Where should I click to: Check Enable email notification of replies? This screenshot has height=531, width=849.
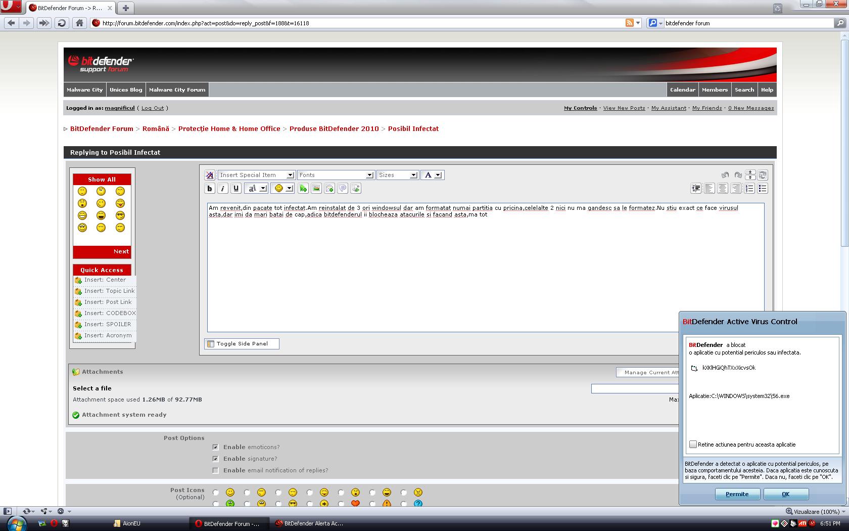[216, 470]
